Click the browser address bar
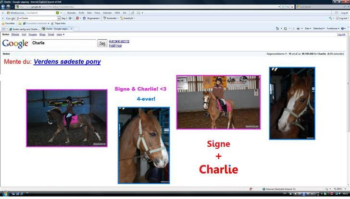Viewport: 350px width, 199px height. (147, 7)
